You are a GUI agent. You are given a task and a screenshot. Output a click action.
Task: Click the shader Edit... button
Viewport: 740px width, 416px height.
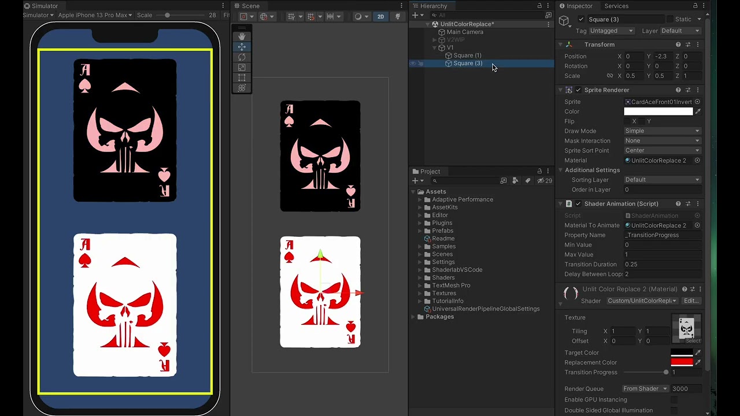691,301
